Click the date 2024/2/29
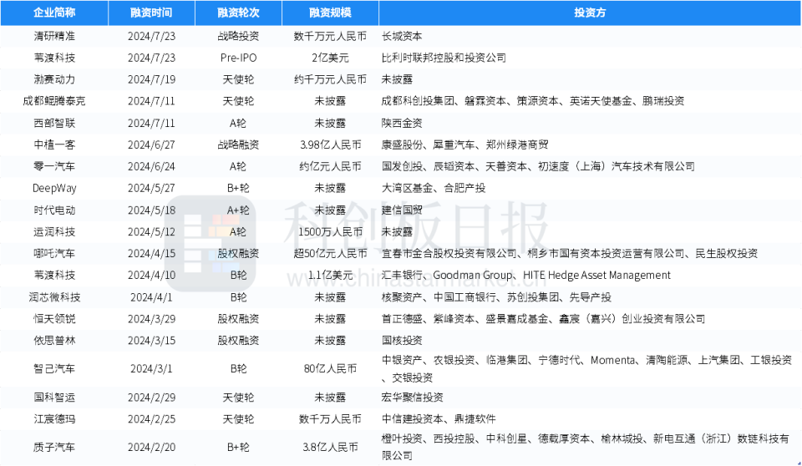Screen dimensions: 802x466 151,398
